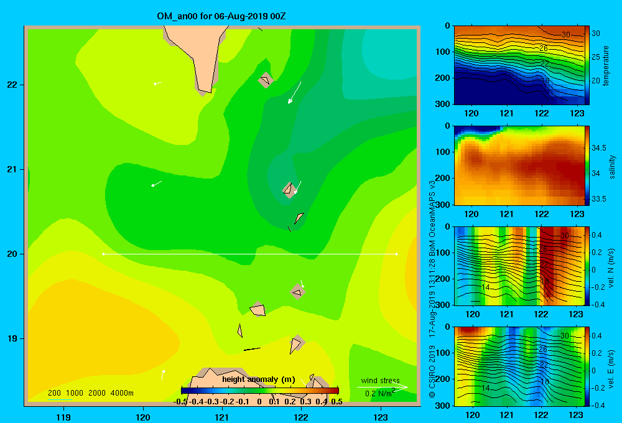Image resolution: width=622 pixels, height=423 pixels.
Task: Click the '1000' depth contour legend entry
Action: (x=75, y=393)
